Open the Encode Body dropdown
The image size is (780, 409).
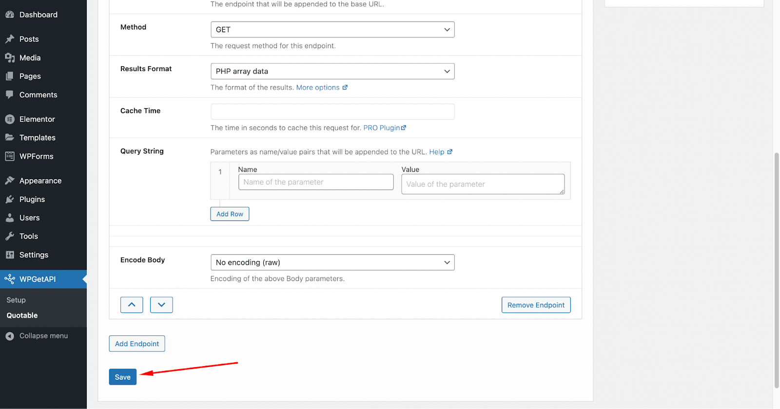coord(332,262)
